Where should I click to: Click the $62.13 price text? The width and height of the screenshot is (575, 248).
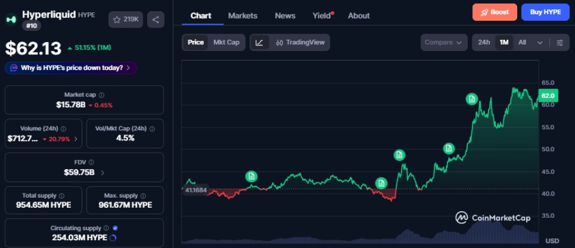click(x=33, y=48)
